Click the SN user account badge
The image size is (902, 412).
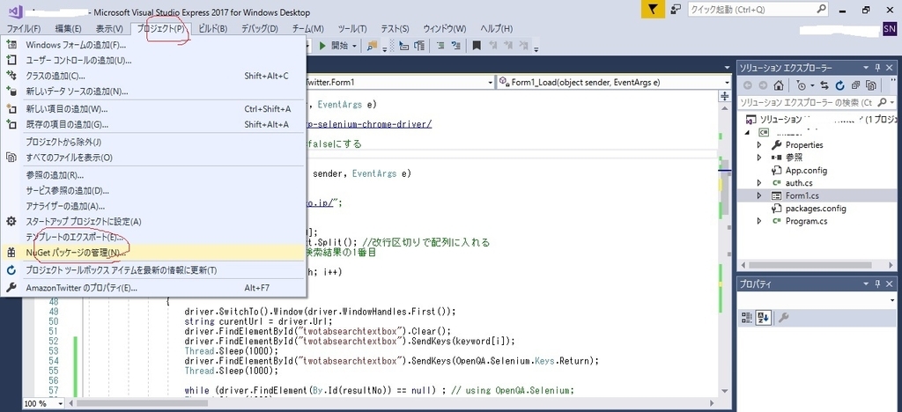[889, 29]
